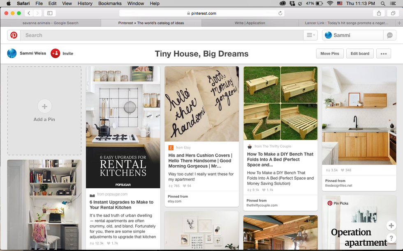Screen dimensions: 403x251
Task: Open Notification Center from the menu bar
Action: (x=393, y=3)
